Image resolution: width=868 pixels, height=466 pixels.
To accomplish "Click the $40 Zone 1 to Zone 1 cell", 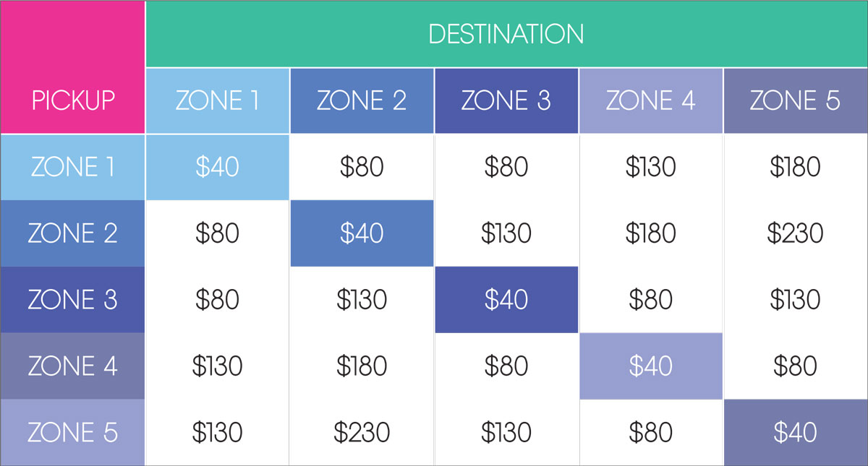I will pos(217,167).
